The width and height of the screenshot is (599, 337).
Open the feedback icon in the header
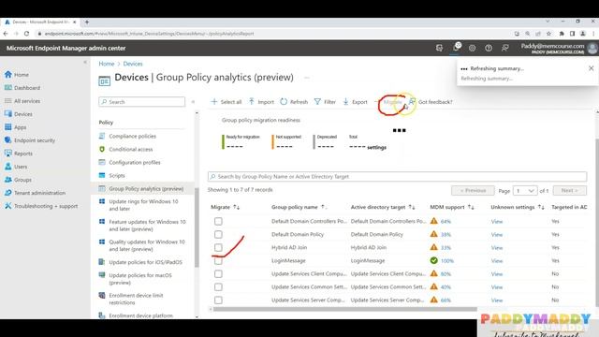coord(505,48)
